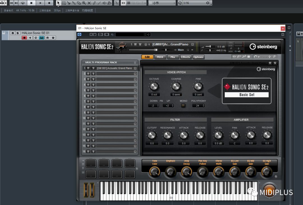This screenshot has width=303, height=205.
Task: Toggle the plugin window power/activate button
Action: (79, 34)
